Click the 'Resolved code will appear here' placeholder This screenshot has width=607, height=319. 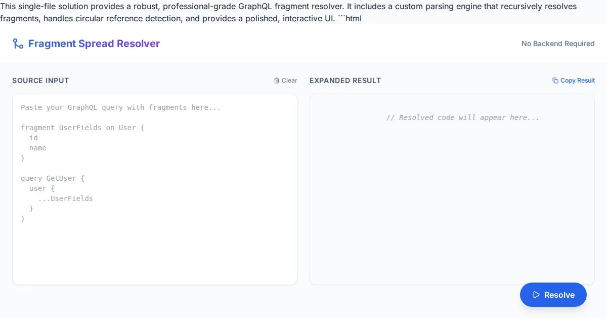pyautogui.click(x=462, y=117)
